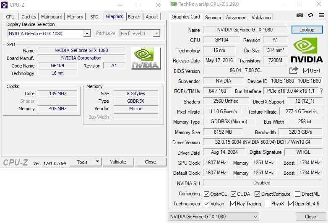Switch to GPU-Z Sensors tab

pyautogui.click(x=213, y=18)
